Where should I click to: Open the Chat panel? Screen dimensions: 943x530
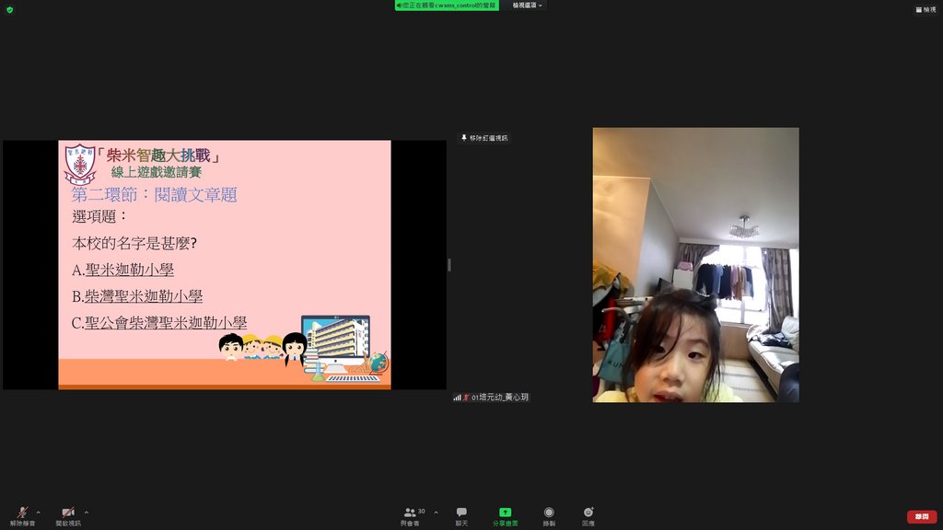(x=461, y=513)
